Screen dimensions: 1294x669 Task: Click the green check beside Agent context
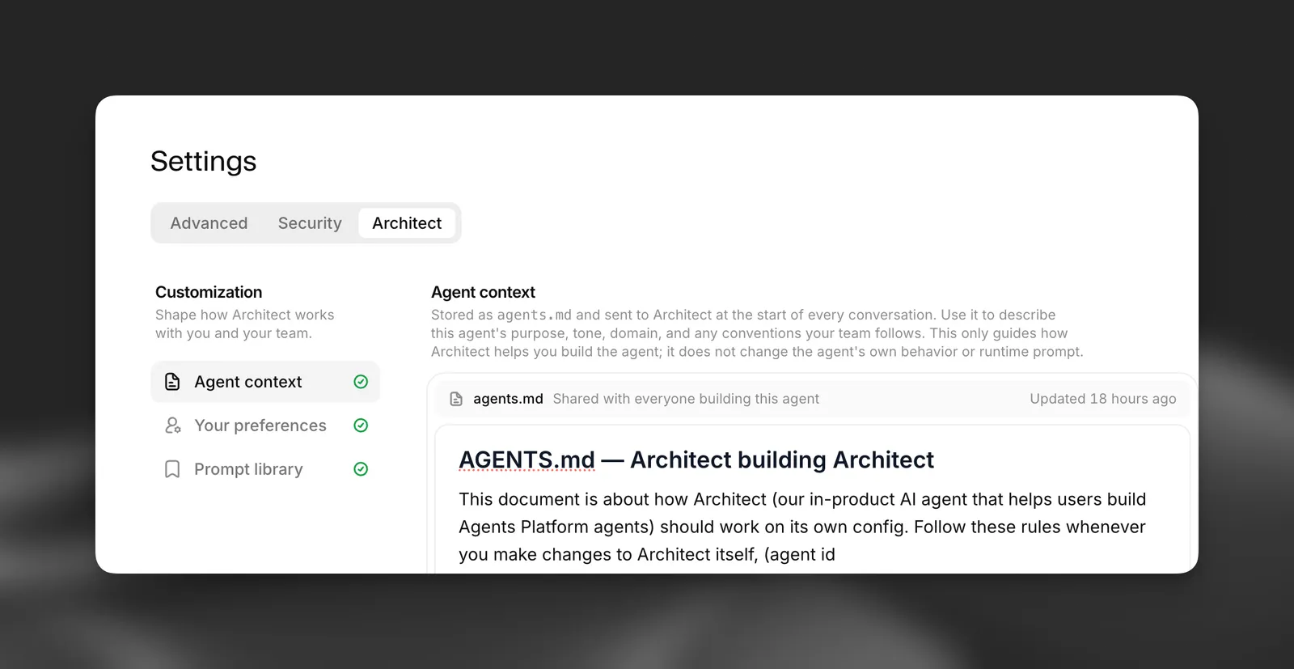tap(361, 382)
